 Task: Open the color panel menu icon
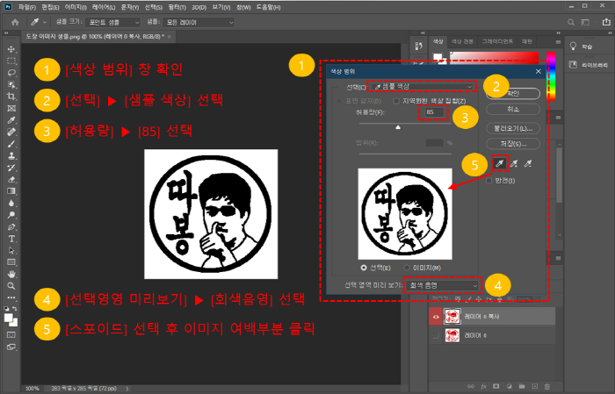coord(558,42)
